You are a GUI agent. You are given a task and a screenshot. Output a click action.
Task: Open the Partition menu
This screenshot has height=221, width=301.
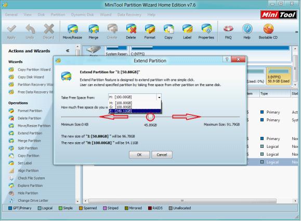click(x=58, y=15)
